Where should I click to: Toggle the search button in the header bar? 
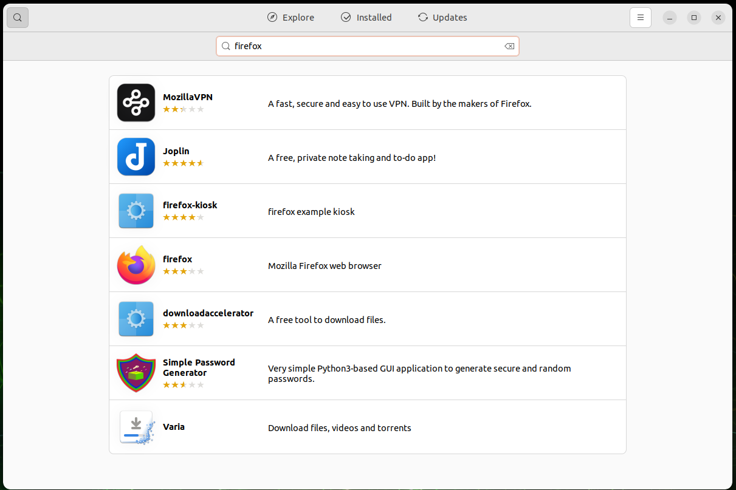(18, 18)
